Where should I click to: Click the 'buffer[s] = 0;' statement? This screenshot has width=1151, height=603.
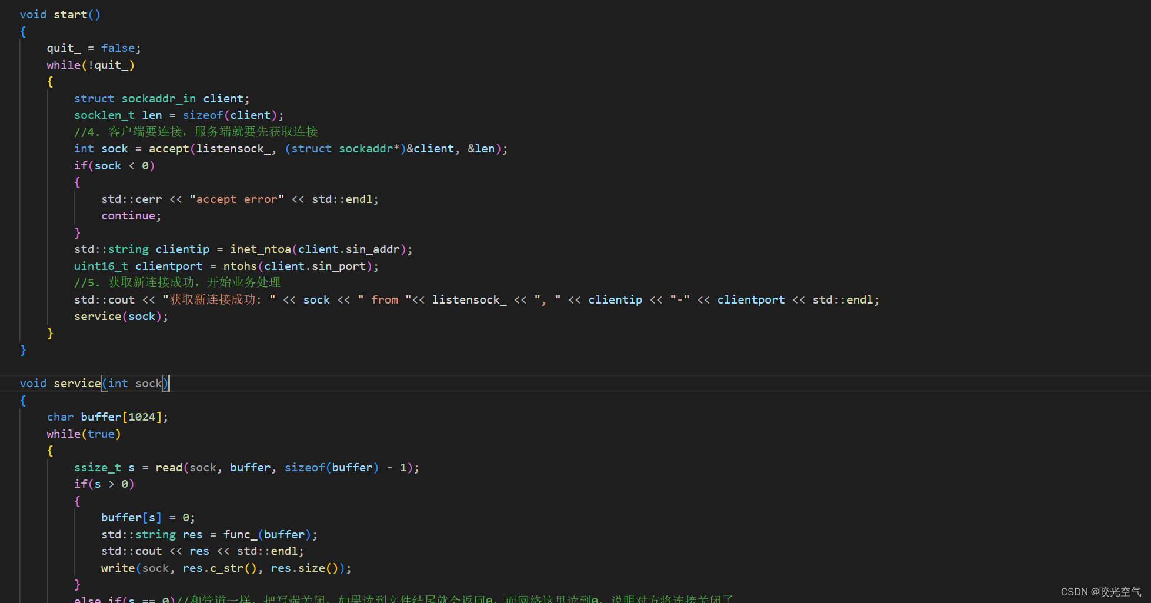point(148,518)
